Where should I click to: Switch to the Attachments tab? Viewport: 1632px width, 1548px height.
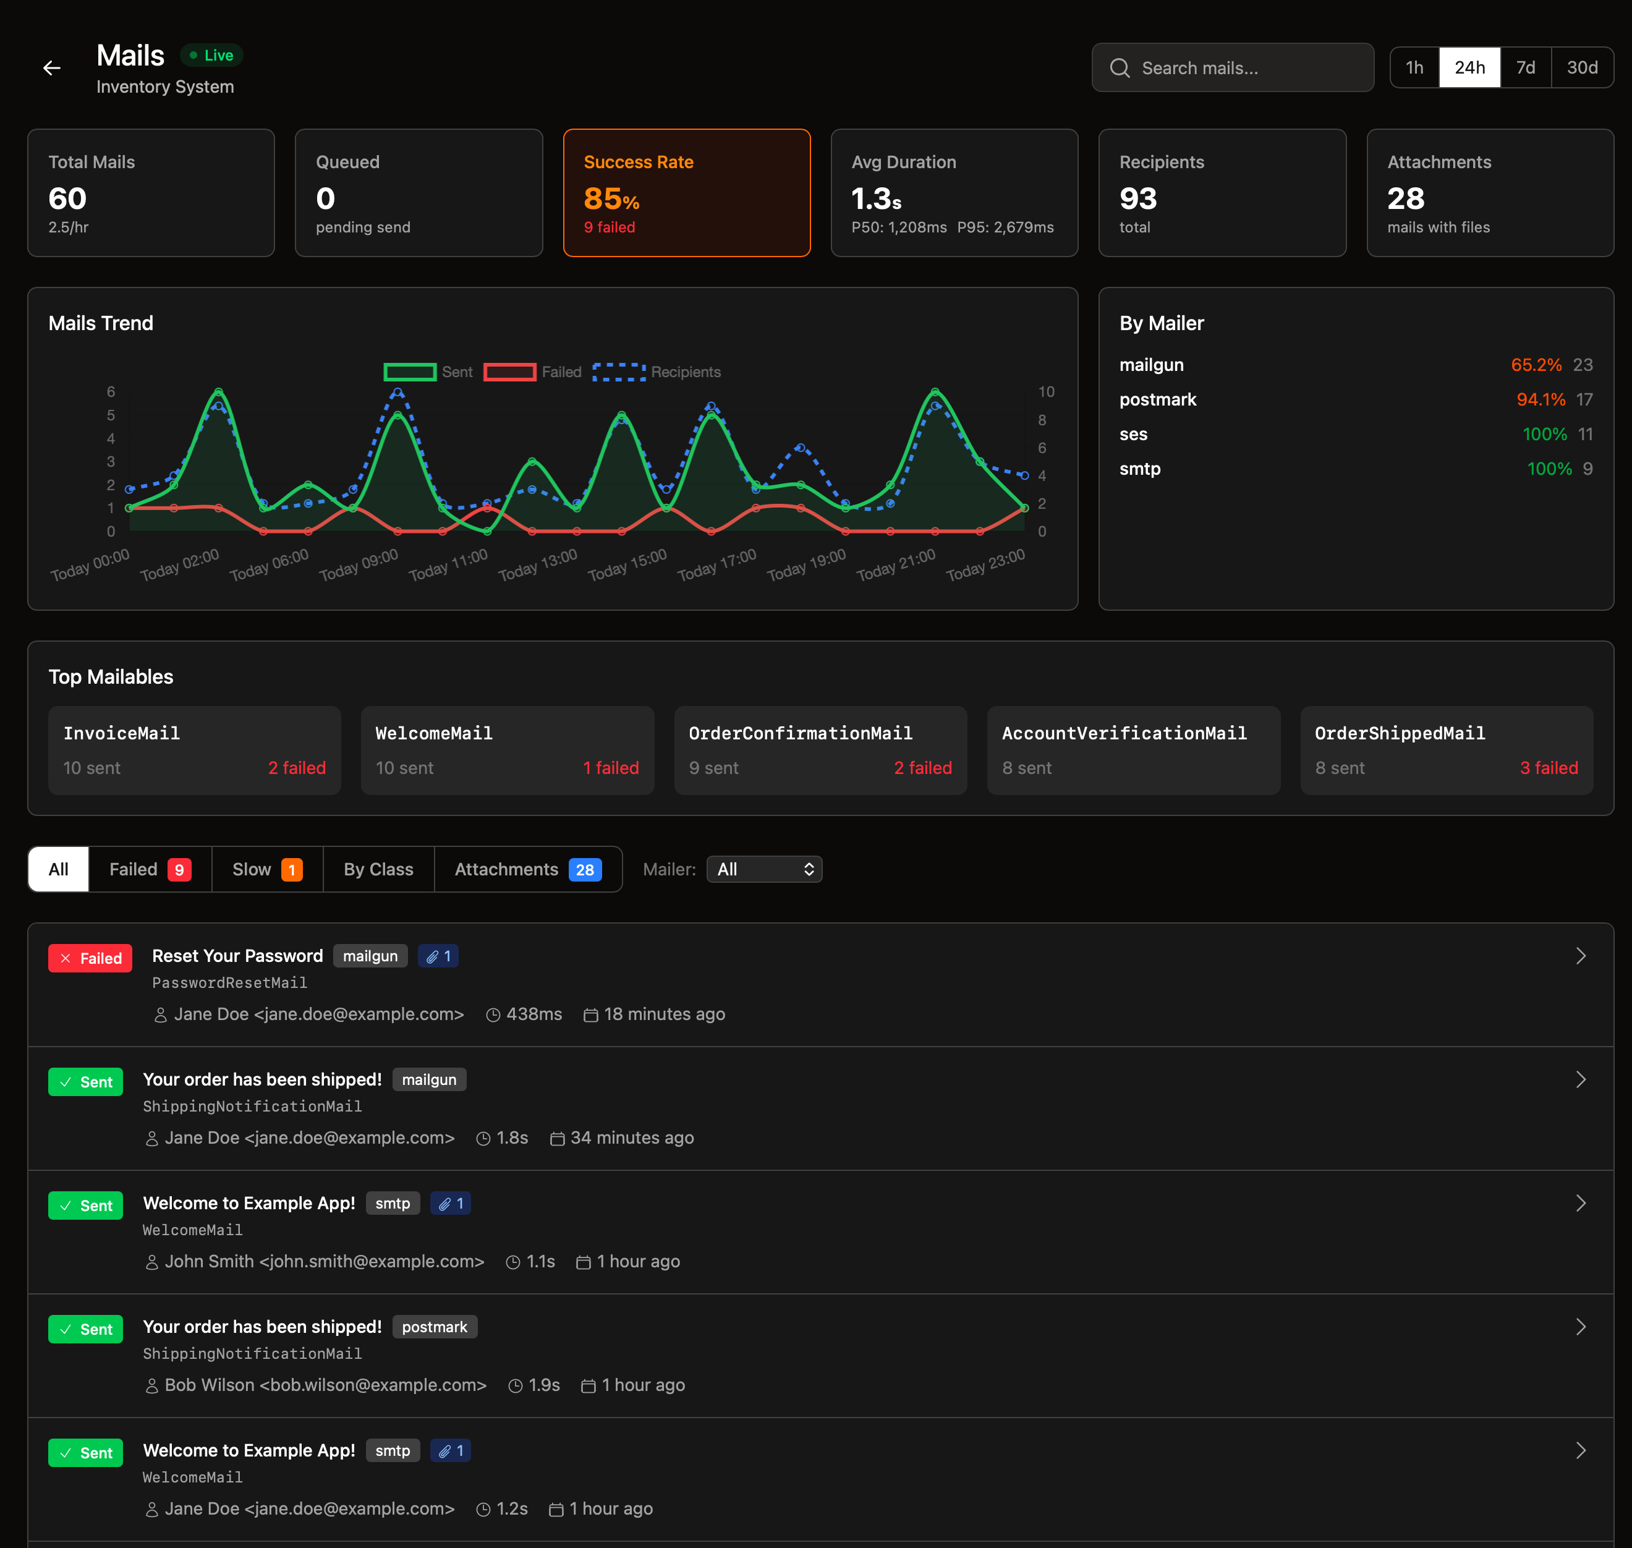pos(527,869)
